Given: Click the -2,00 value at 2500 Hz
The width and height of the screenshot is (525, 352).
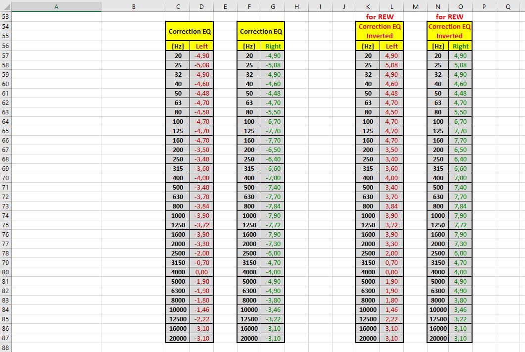Looking at the screenshot, I should 201,253.
